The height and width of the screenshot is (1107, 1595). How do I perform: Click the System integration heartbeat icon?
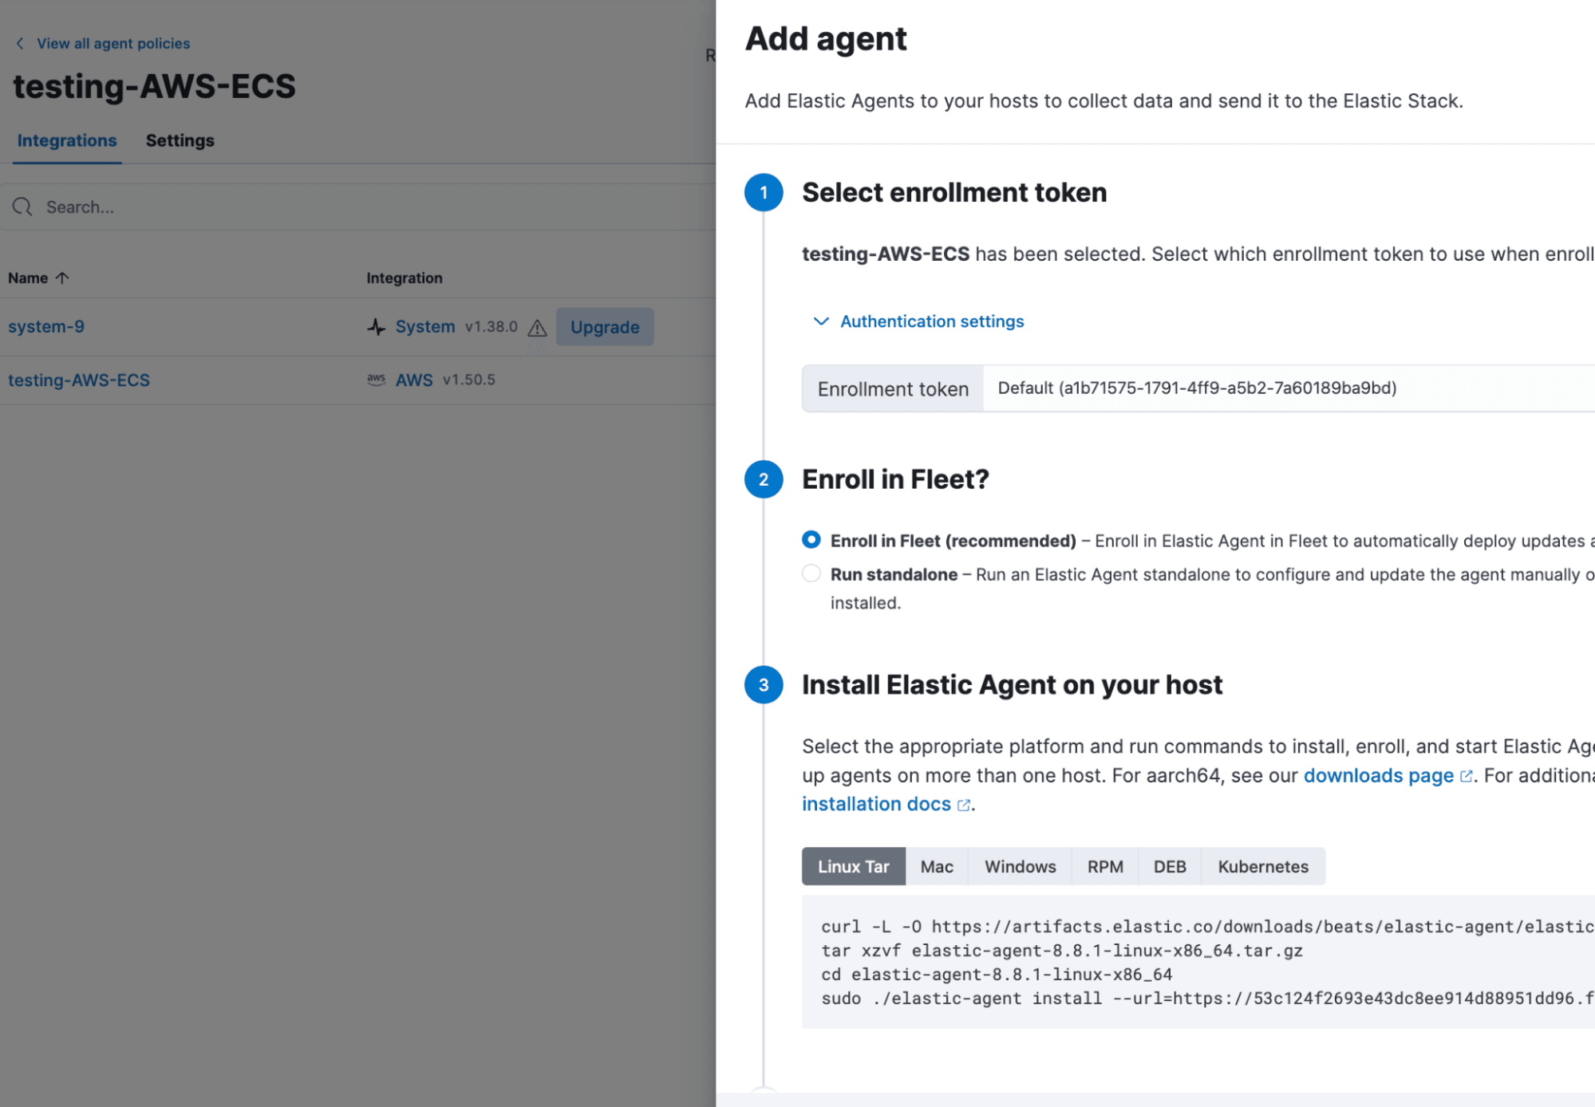click(376, 326)
